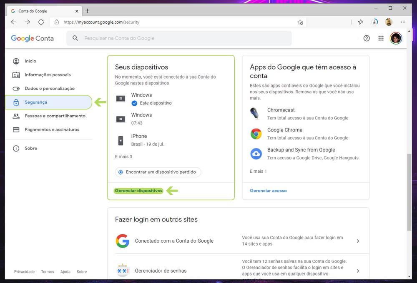Open Dados e personalização section
This screenshot has height=283, width=417.
[49, 89]
